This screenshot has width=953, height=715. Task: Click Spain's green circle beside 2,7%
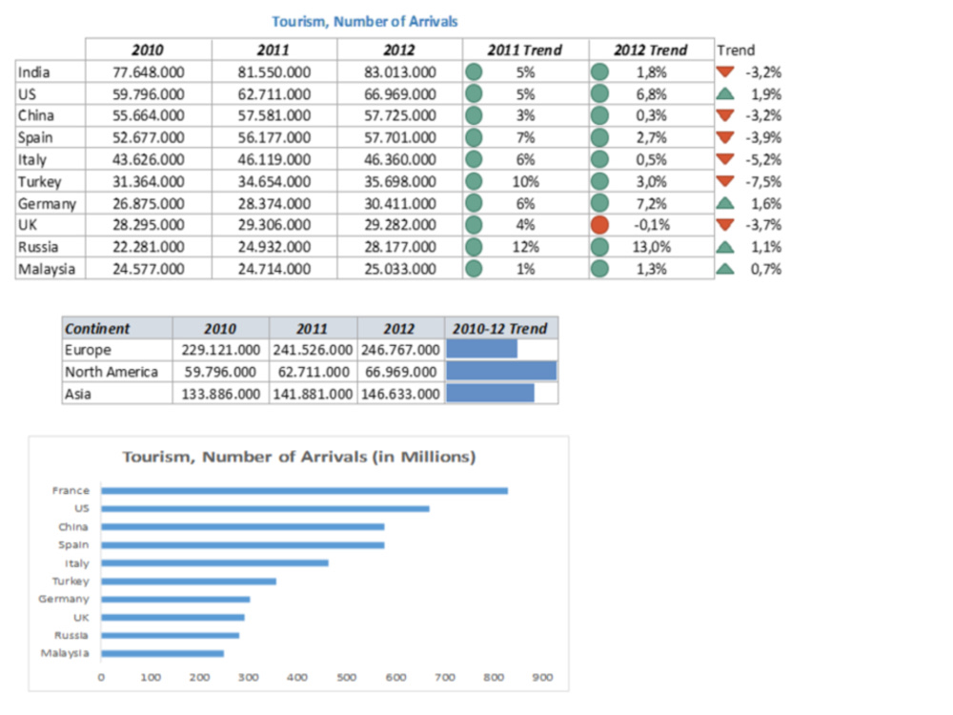(599, 137)
